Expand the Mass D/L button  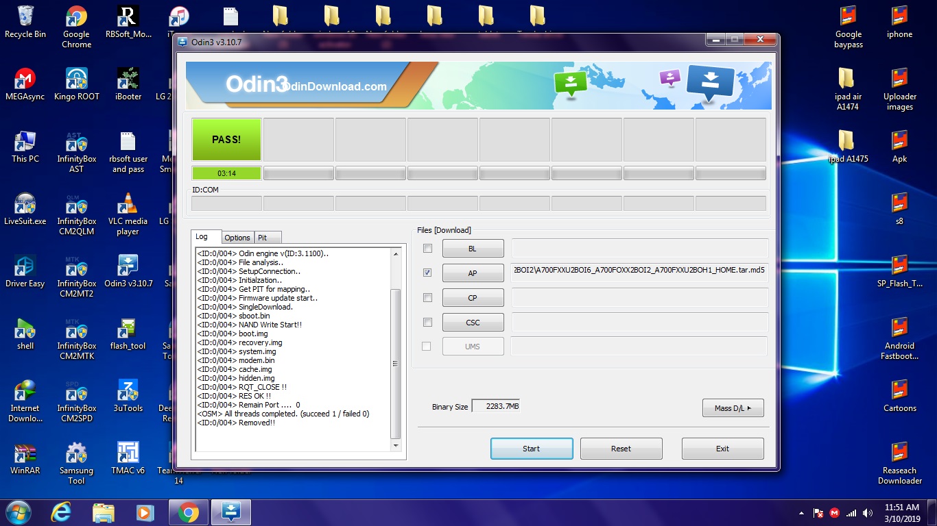point(733,408)
